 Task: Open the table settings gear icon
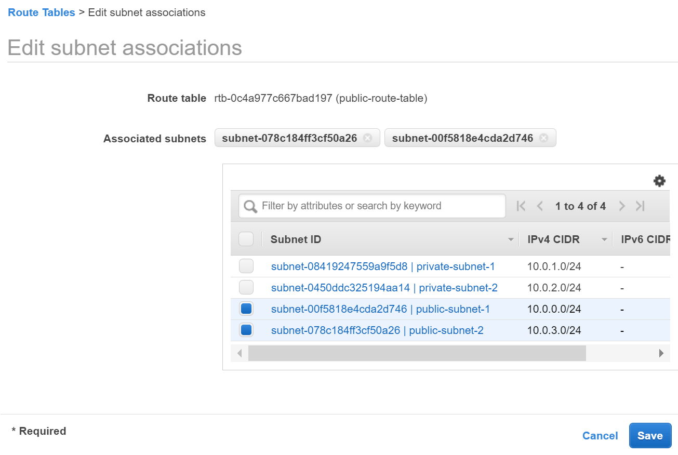click(659, 181)
